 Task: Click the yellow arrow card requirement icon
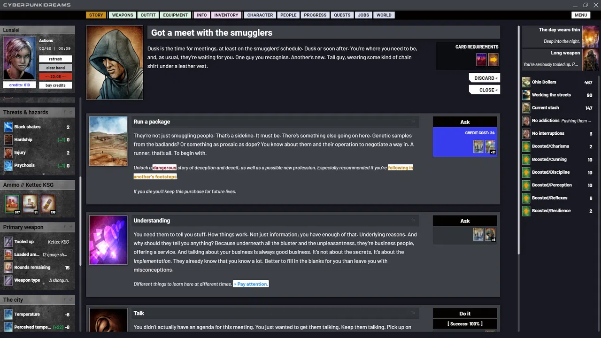pos(493,60)
